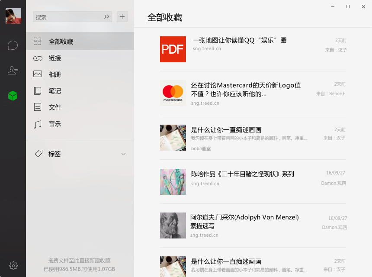
Task: Click the music note icon
Action: 38,124
